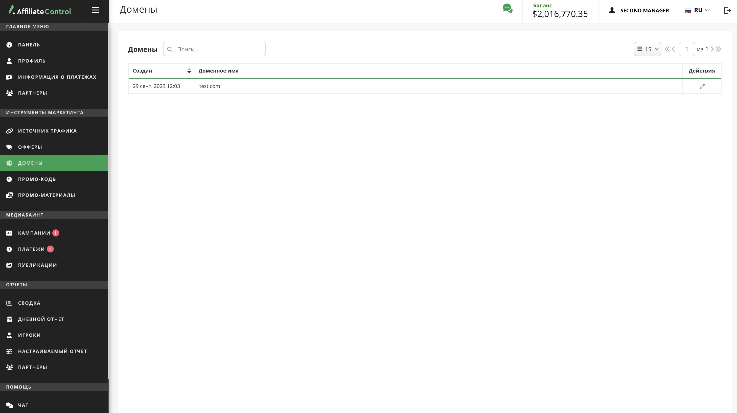Click next page single arrow
The height and width of the screenshot is (413, 737).
712,49
